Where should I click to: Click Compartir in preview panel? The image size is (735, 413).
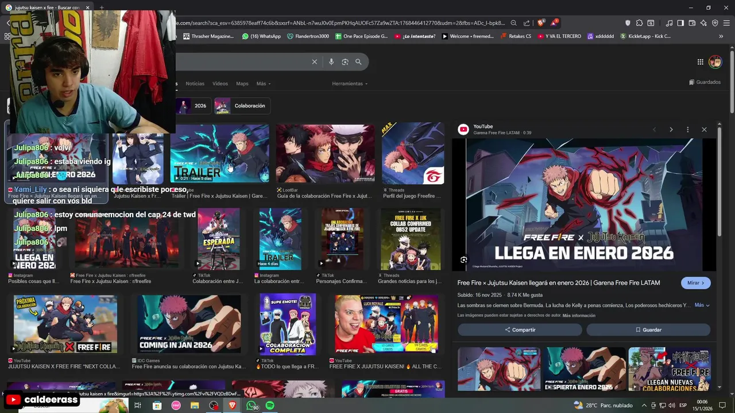(x=520, y=330)
